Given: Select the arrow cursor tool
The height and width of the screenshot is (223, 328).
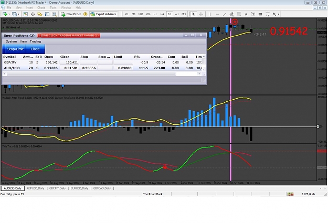Looking at the screenshot, I should (x=194, y=14).
